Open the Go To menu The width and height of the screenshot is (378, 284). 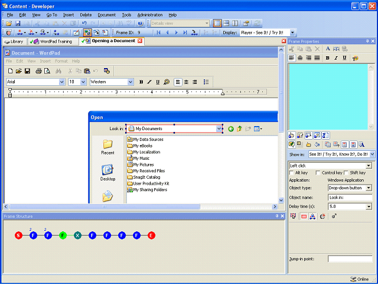[x=51, y=15]
